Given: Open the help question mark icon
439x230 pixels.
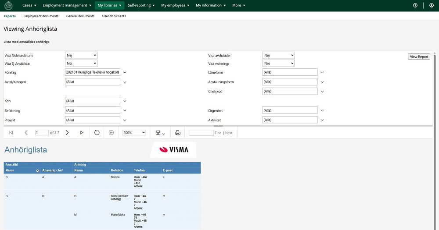Looking at the screenshot, I should [x=415, y=5].
